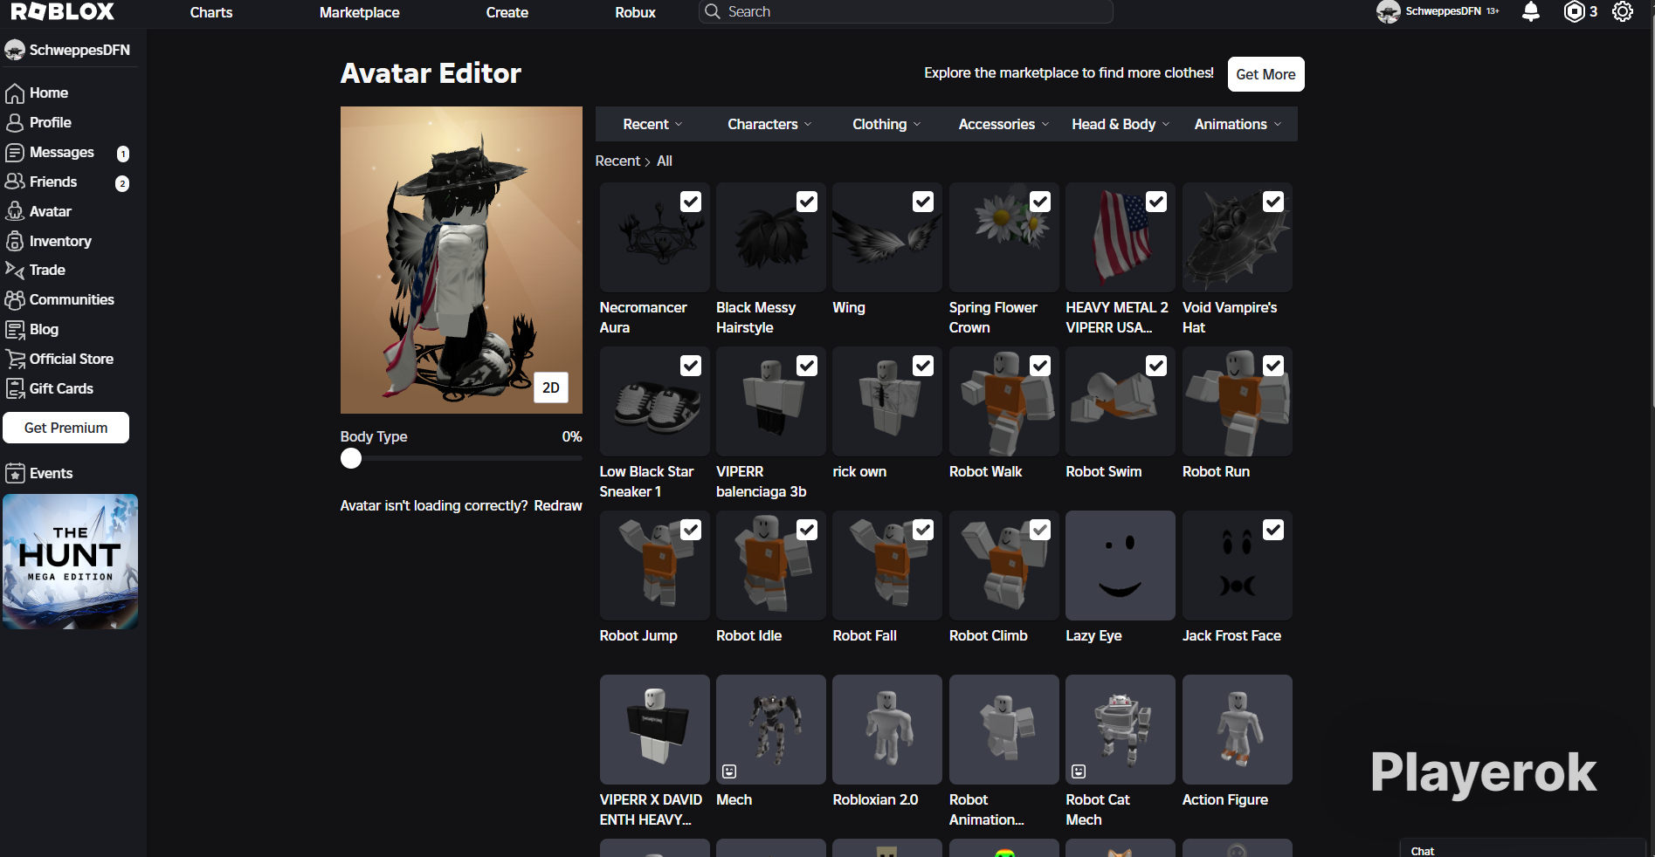Expand the Recent dropdown menu
Viewport: 1655px width, 857px height.
[652, 124]
